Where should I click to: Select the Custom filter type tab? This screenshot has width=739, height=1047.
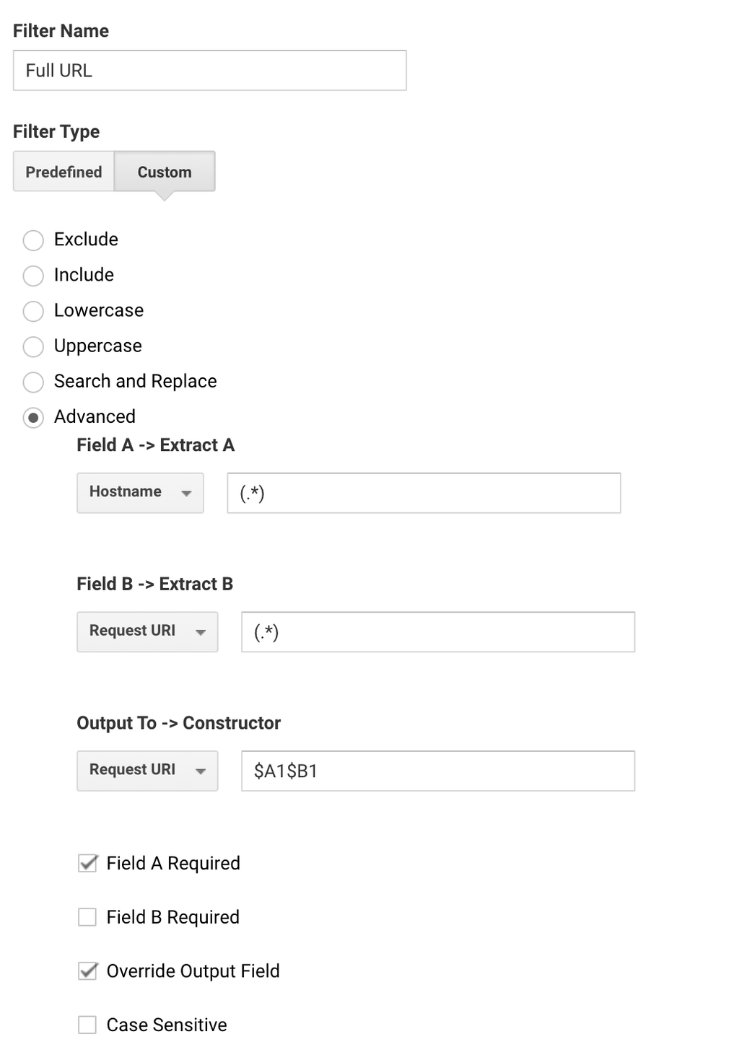tap(165, 172)
